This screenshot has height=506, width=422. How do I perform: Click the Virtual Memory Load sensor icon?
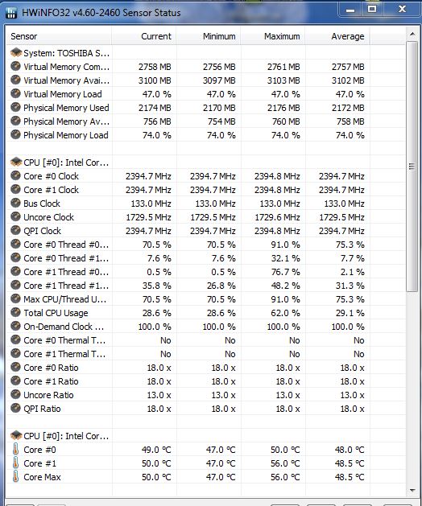click(15, 93)
